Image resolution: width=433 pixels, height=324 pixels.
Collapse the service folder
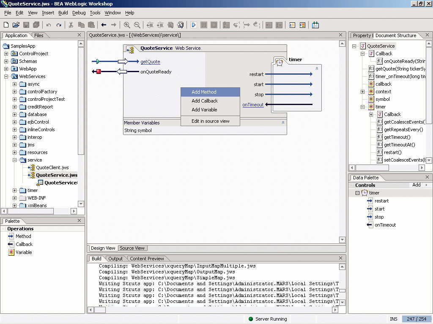click(x=15, y=160)
